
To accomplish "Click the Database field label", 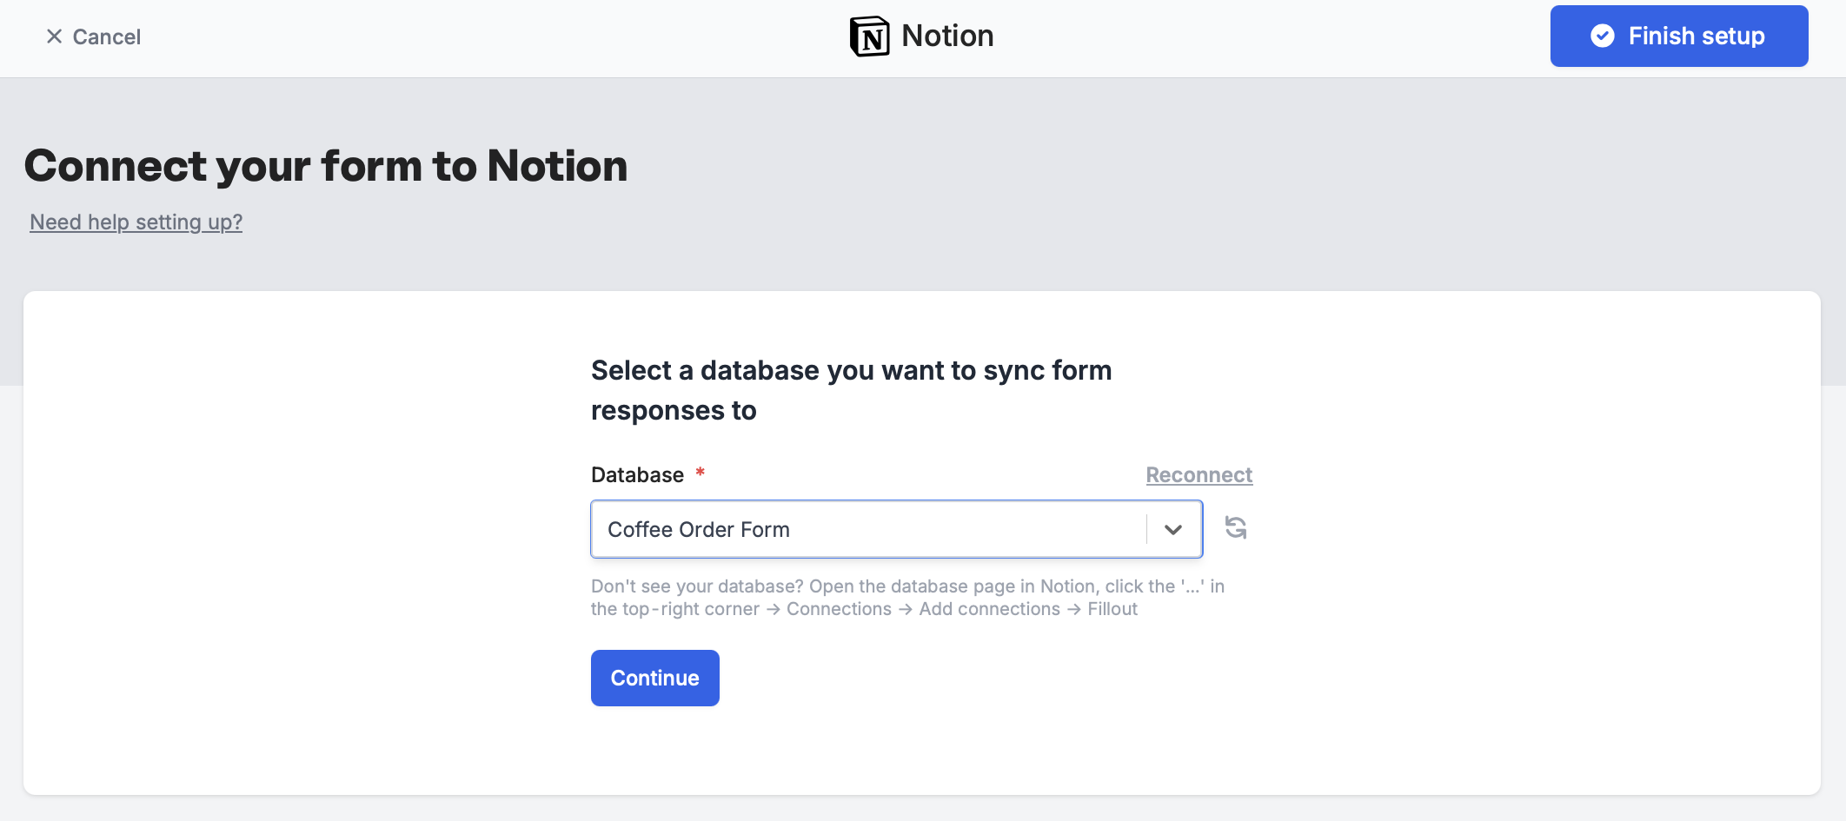I will coord(636,474).
